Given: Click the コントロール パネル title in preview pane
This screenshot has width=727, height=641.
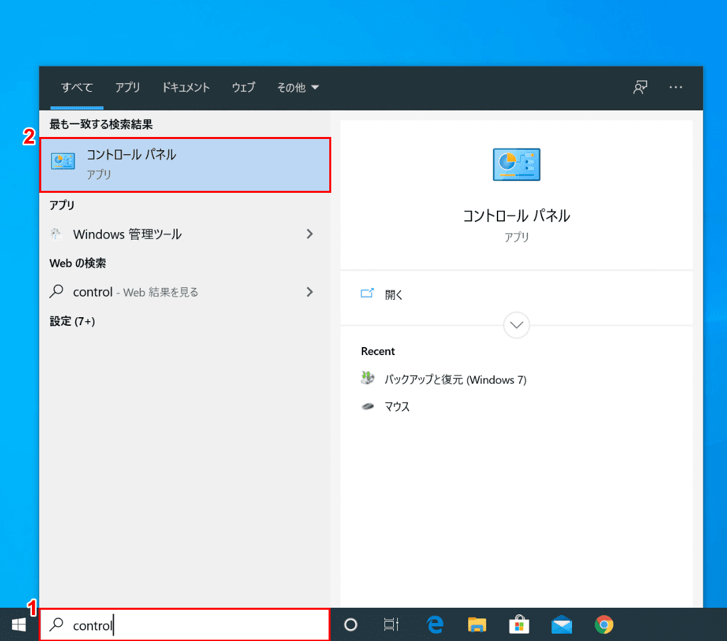Looking at the screenshot, I should (517, 215).
